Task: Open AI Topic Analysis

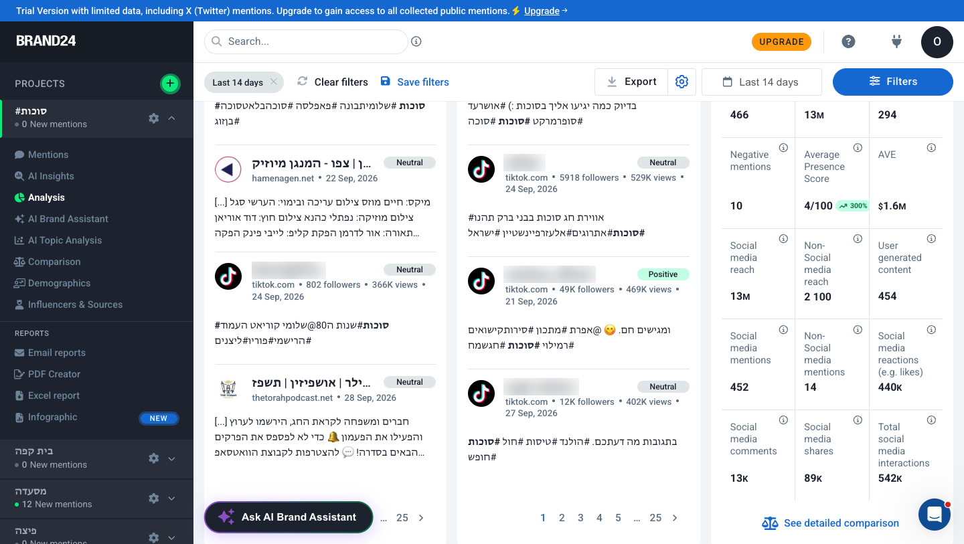Action: pos(65,240)
